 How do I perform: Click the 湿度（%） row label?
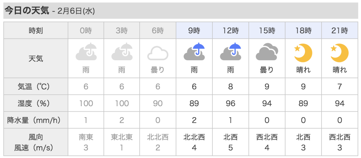point(36,104)
